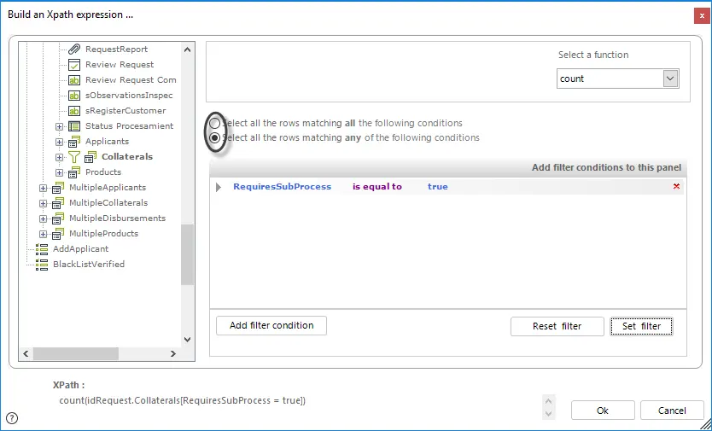This screenshot has height=431, width=712.
Task: Close the Build an Xpath expression dialog
Action: point(702,16)
